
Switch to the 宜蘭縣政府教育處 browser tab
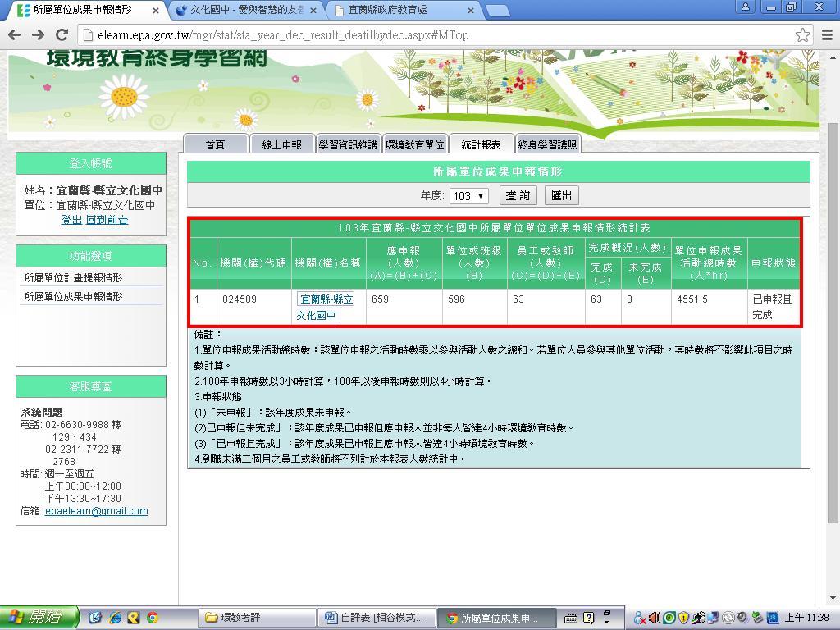click(x=402, y=11)
